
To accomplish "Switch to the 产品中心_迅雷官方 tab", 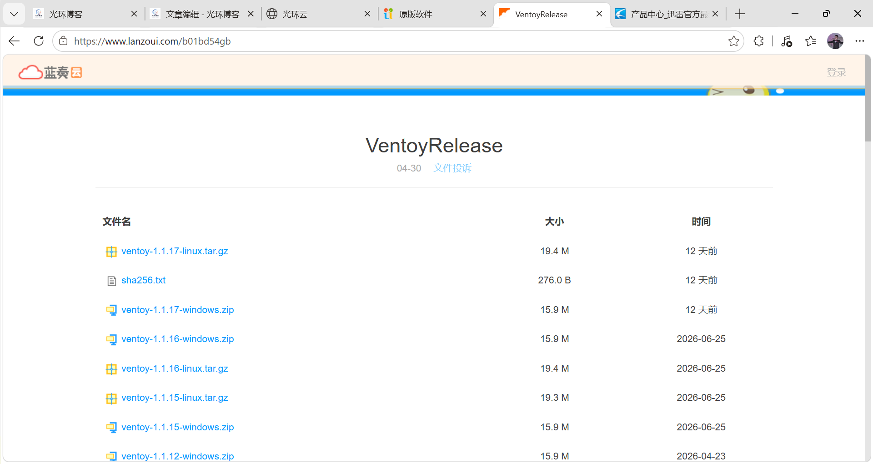I will 668,14.
